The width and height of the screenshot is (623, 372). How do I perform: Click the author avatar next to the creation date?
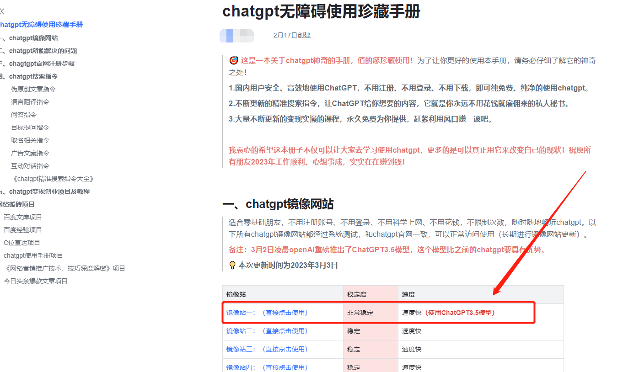[x=238, y=36]
